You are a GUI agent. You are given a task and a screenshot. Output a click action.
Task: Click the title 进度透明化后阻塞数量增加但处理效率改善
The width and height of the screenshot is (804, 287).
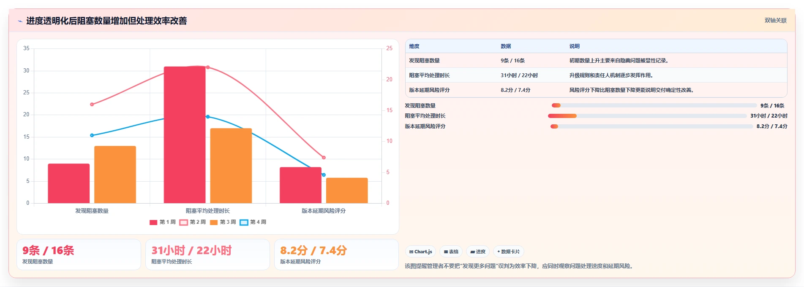pyautogui.click(x=106, y=21)
